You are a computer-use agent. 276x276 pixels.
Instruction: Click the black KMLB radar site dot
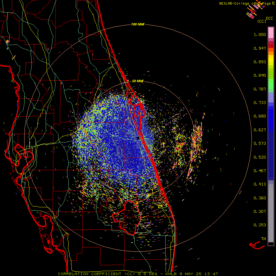[138, 138]
